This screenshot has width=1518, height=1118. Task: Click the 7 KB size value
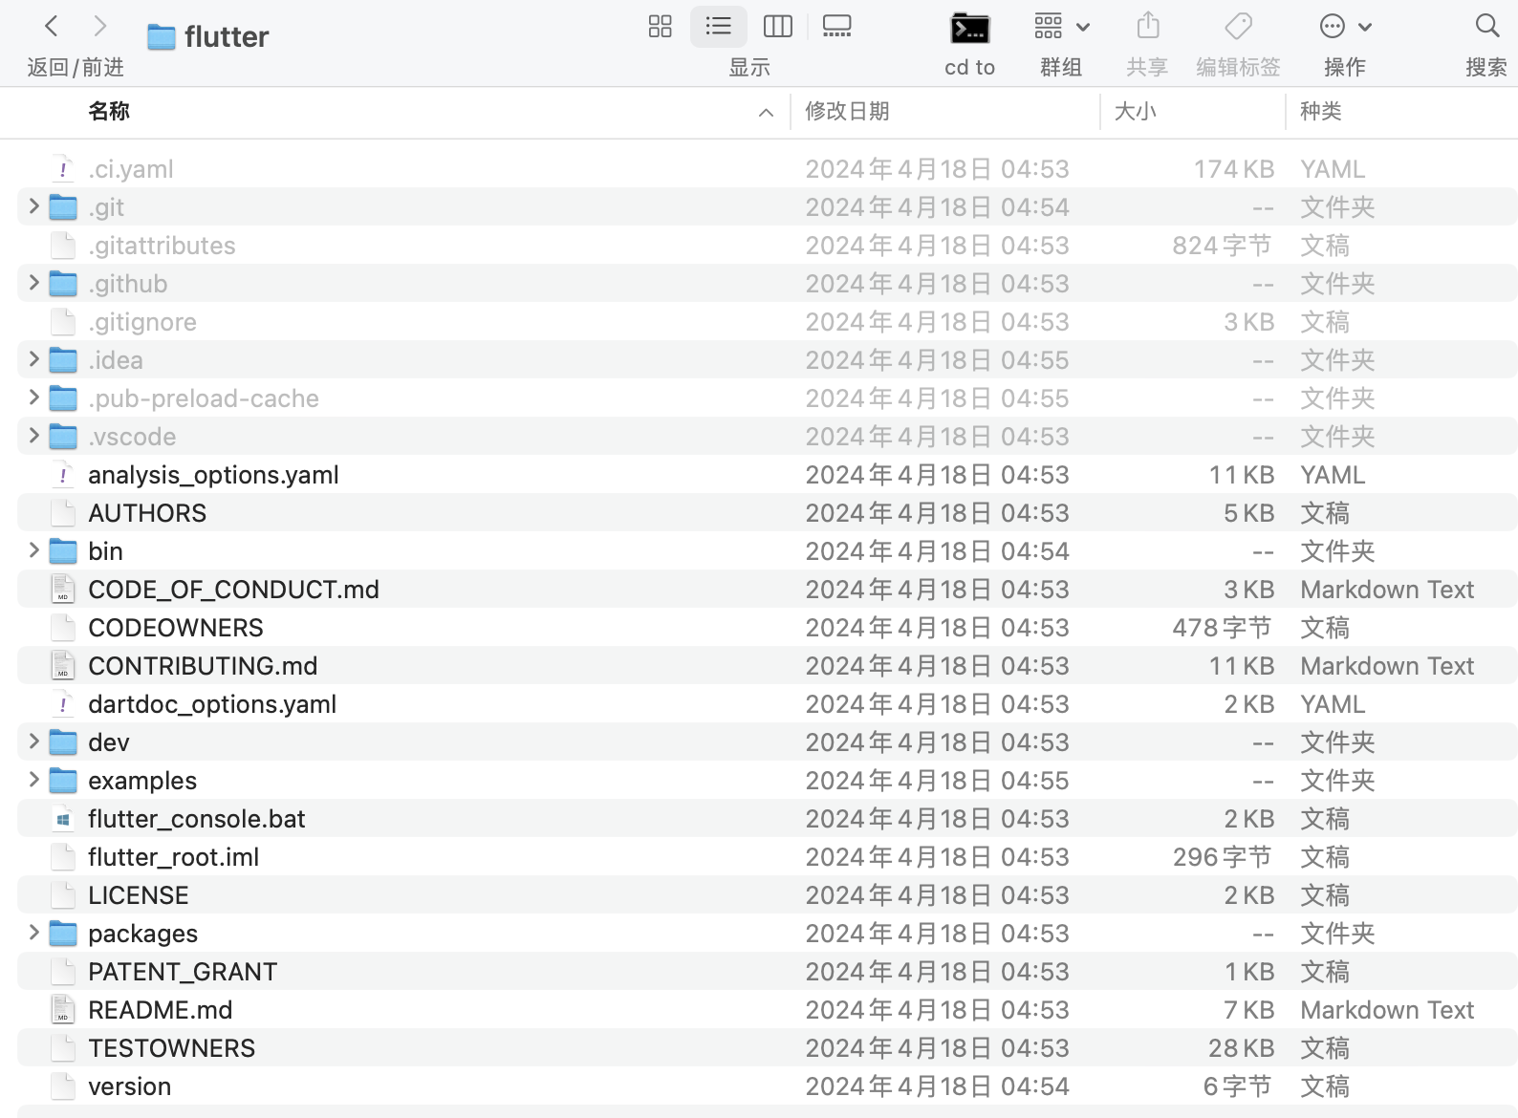tap(1249, 1010)
